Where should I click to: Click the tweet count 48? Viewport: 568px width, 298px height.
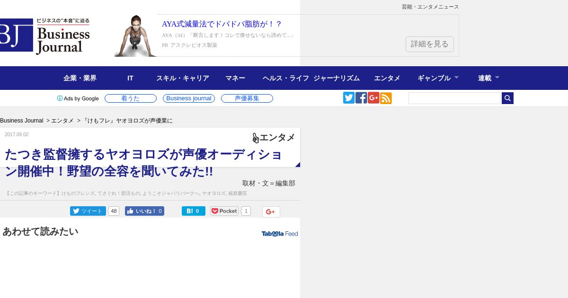114,211
